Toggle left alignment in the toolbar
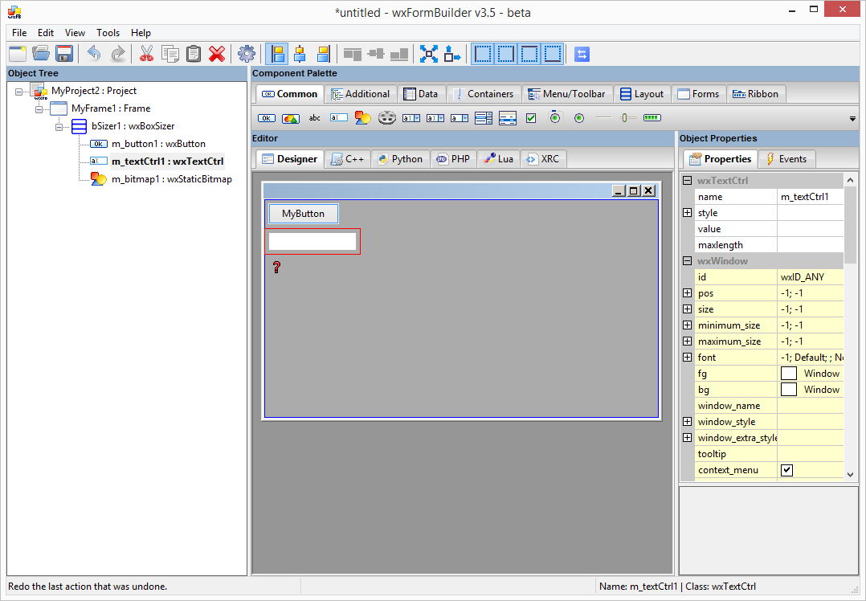This screenshot has width=866, height=601. point(276,53)
